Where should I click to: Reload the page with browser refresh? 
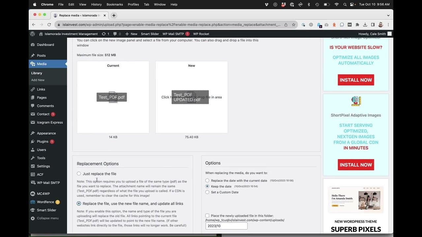click(49, 25)
